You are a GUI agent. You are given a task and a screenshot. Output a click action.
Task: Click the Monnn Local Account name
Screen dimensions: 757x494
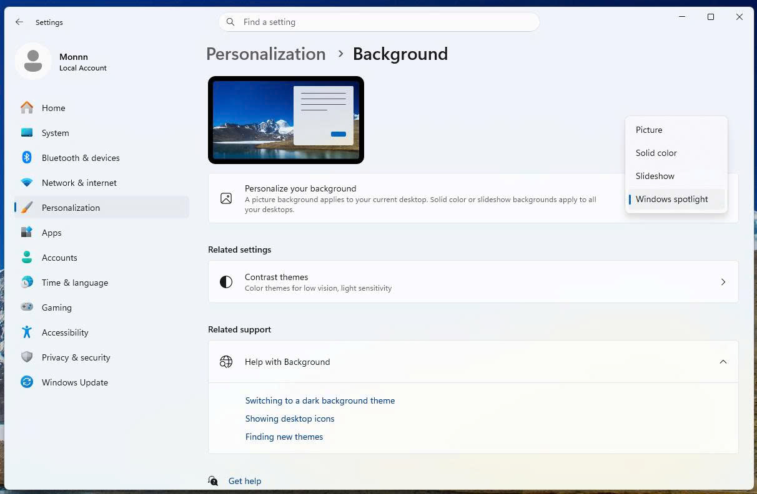tap(83, 62)
